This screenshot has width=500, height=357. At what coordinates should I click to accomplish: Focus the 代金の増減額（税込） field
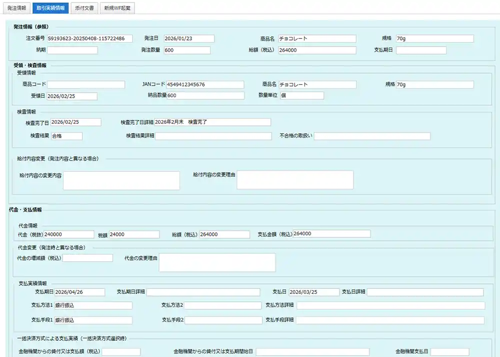[x=88, y=258]
